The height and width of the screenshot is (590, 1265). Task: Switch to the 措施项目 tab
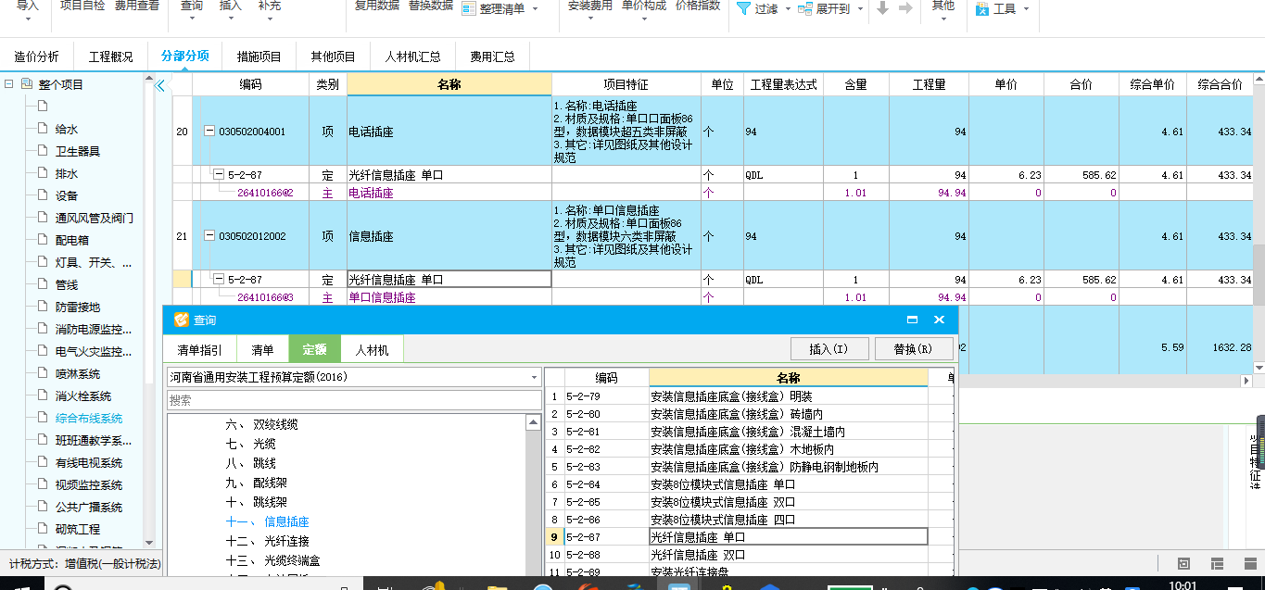[259, 56]
